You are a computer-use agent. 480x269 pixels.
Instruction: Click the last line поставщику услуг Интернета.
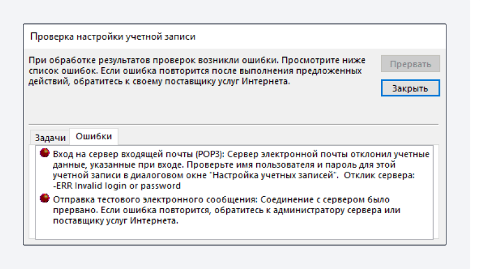[x=115, y=220]
